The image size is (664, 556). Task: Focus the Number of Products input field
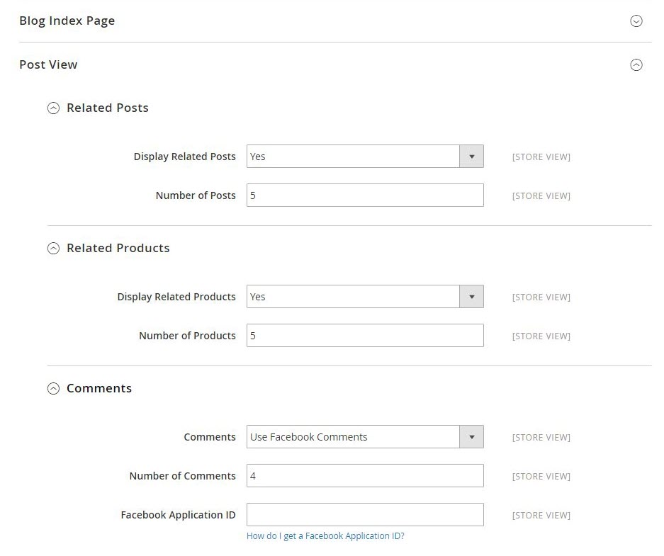coord(365,336)
